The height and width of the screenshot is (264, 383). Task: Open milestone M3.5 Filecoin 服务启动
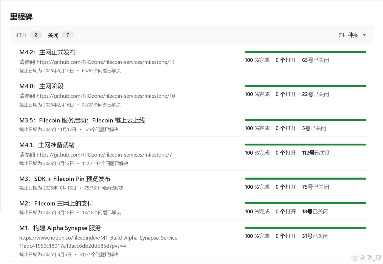tap(82, 120)
